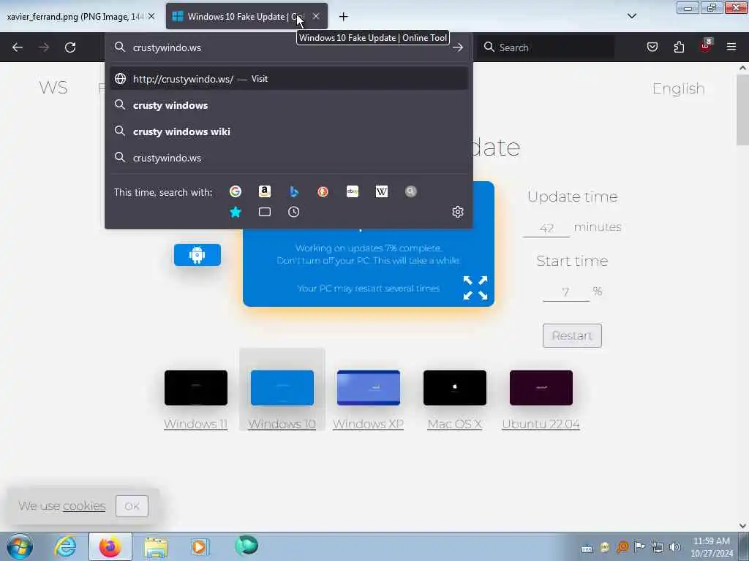Expand the list all tabs chevron
The width and height of the screenshot is (749, 561).
[x=632, y=16]
